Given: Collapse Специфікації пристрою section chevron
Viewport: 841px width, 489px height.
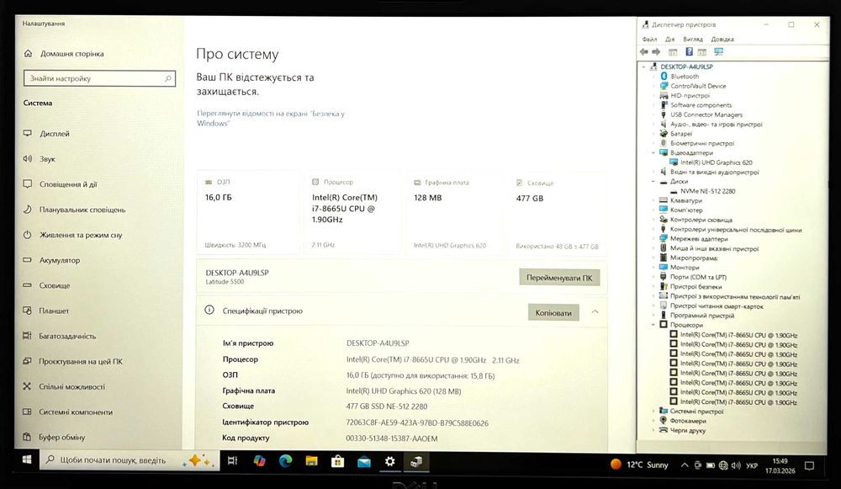Looking at the screenshot, I should click(x=595, y=312).
